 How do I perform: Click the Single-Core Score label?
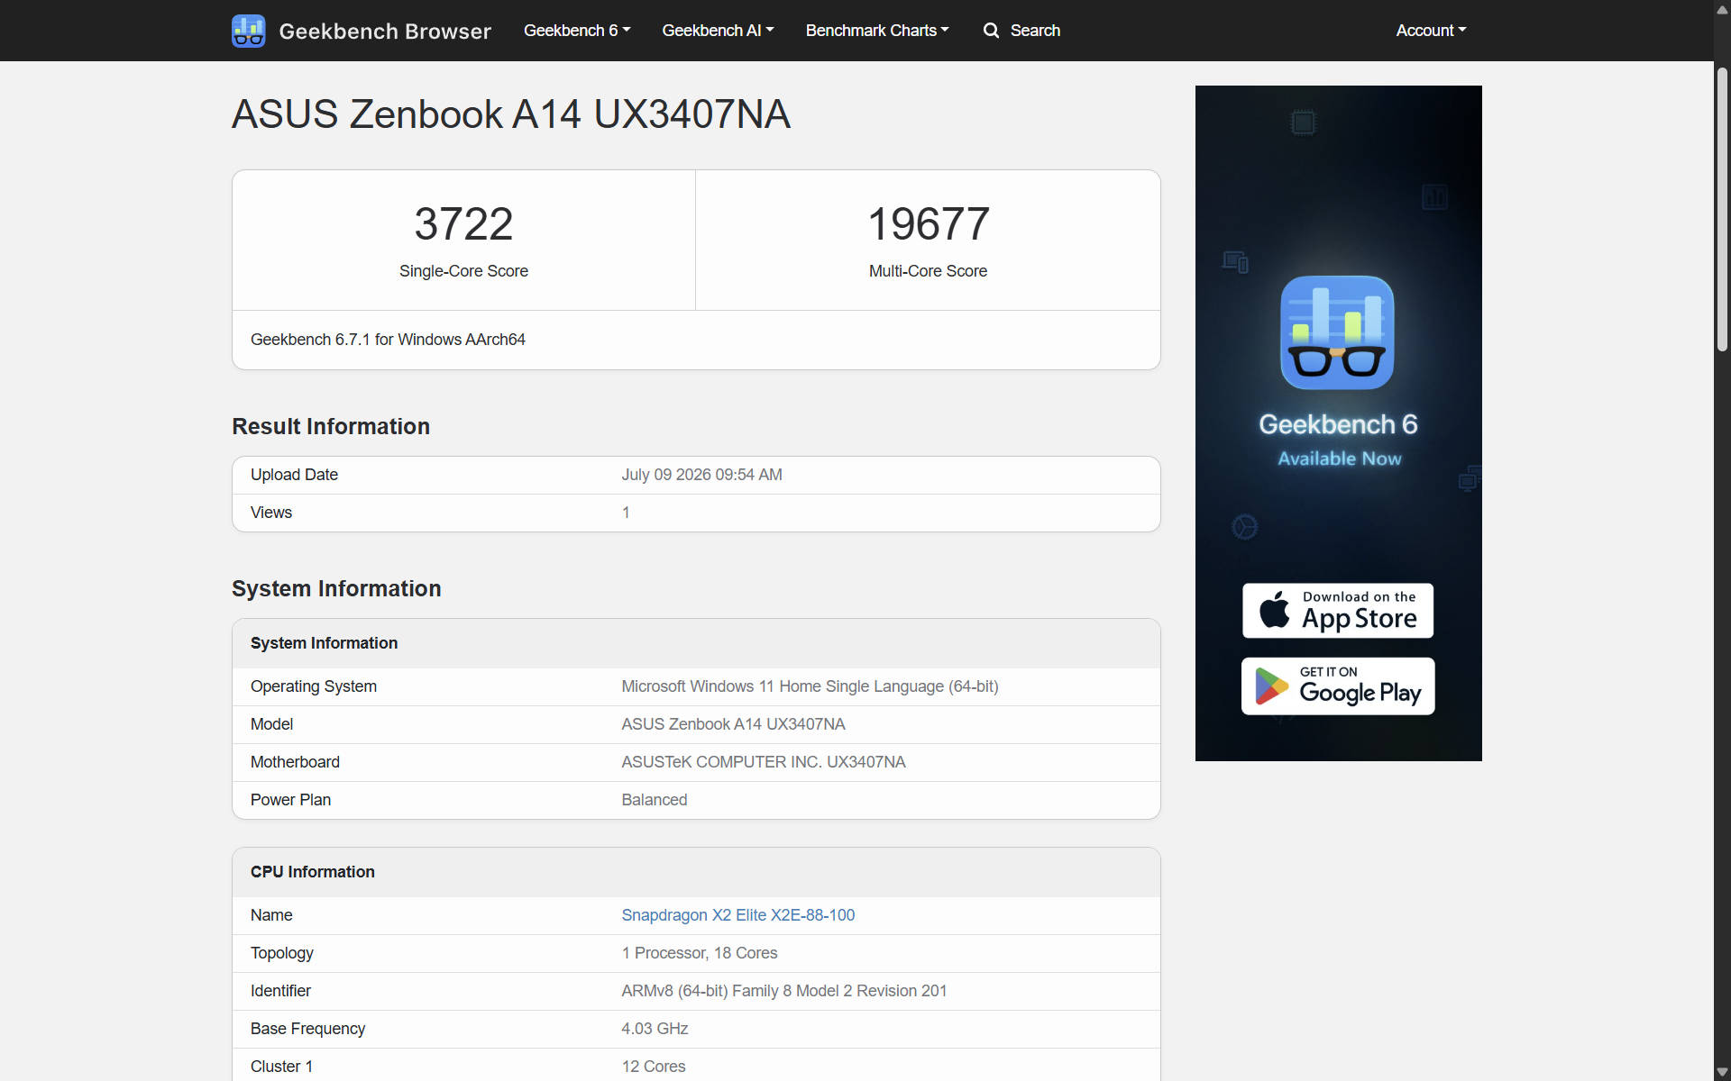pos(463,271)
